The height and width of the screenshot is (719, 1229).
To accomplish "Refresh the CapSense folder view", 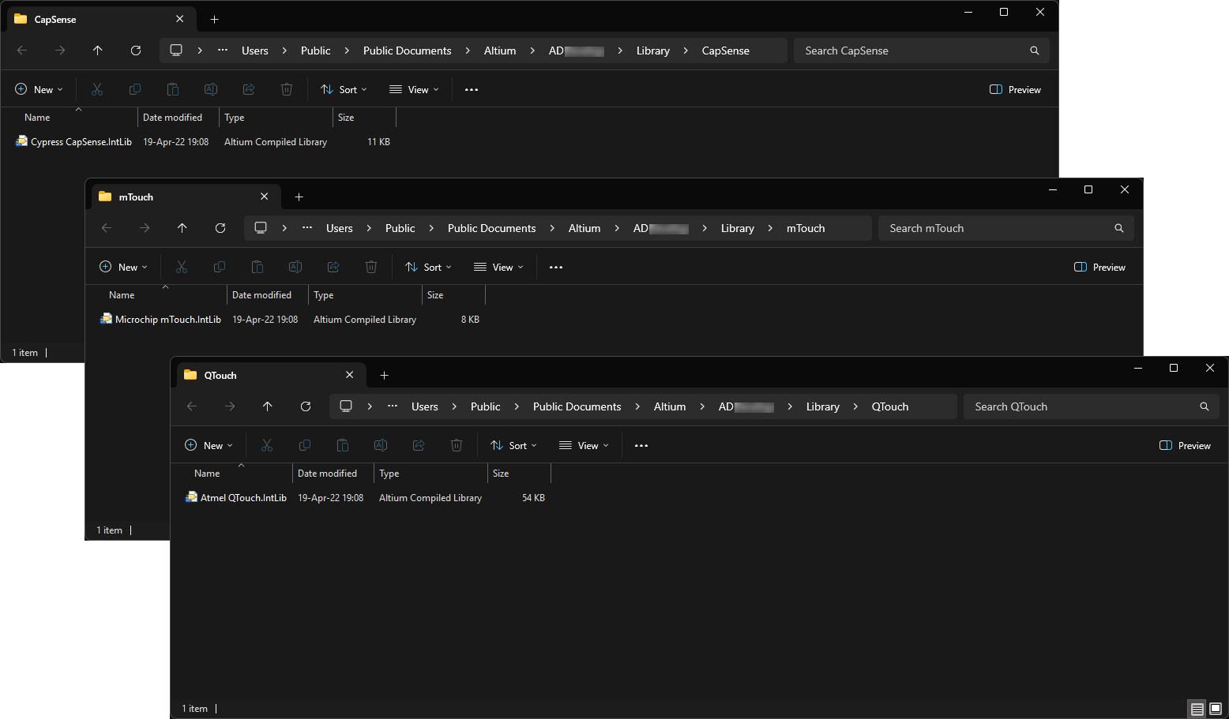I will [136, 51].
